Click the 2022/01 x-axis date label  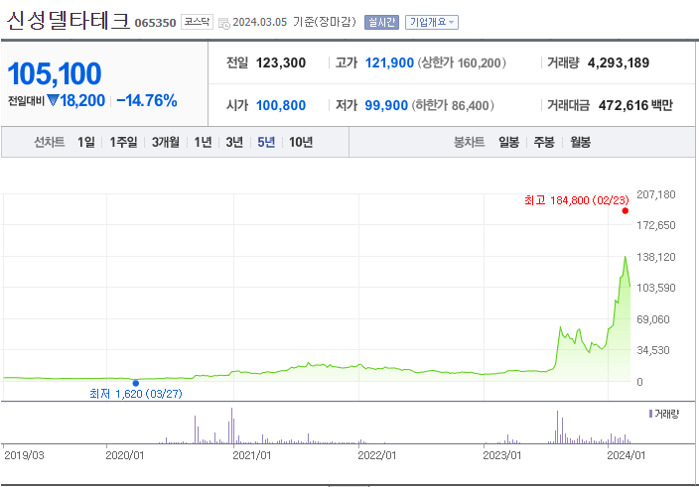tap(376, 455)
